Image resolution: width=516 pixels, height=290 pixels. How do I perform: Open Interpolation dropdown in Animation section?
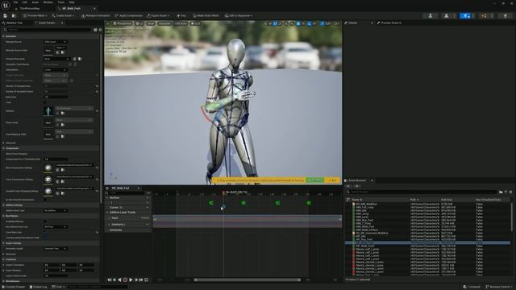tap(56, 70)
